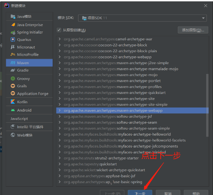The width and height of the screenshot is (213, 195).
Task: Select Java Enterprise module type
Action: click(x=29, y=25)
